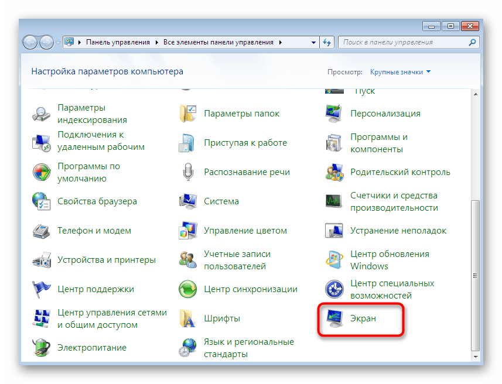The height and width of the screenshot is (384, 502).
Task: Click Все элементы панели управления breadcrumb
Action: 218,42
